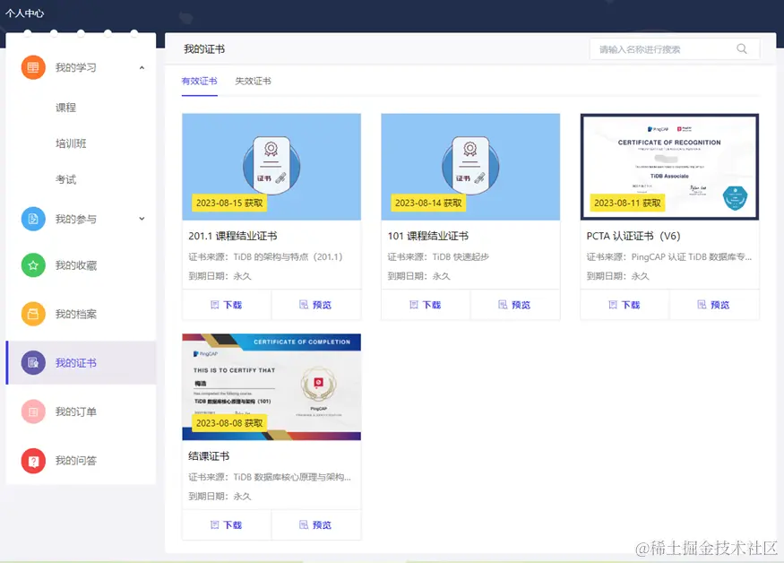Viewport: 784px width, 563px height.
Task: Click the green star 我的收藏 icon
Action: 33,265
